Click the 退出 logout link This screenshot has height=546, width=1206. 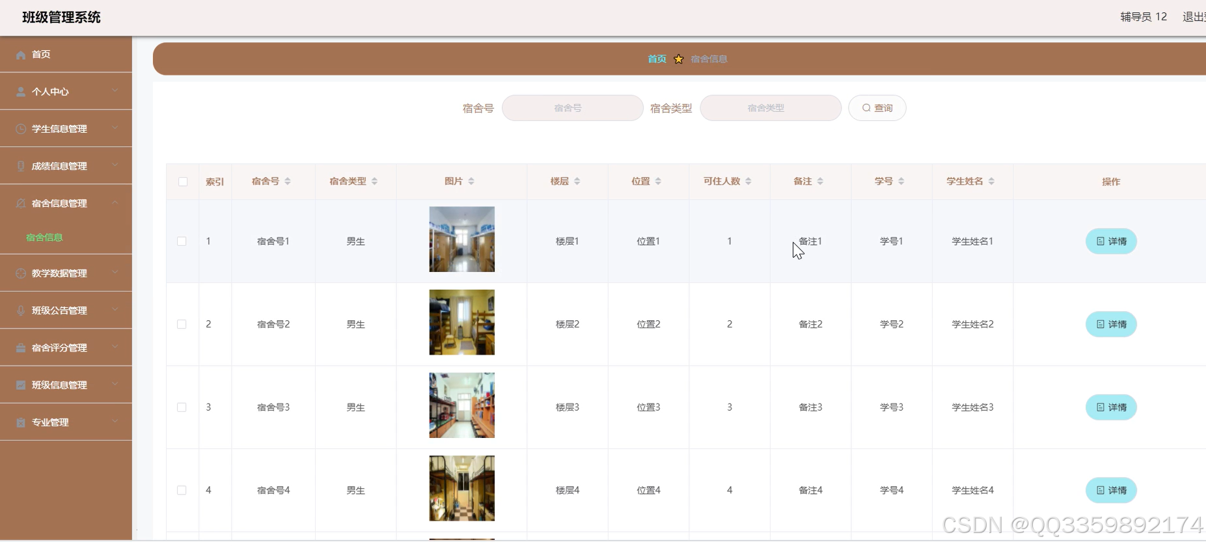1194,17
